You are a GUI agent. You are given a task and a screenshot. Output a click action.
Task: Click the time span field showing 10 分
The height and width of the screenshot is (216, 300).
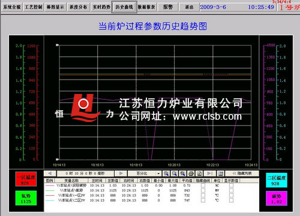tap(85, 174)
